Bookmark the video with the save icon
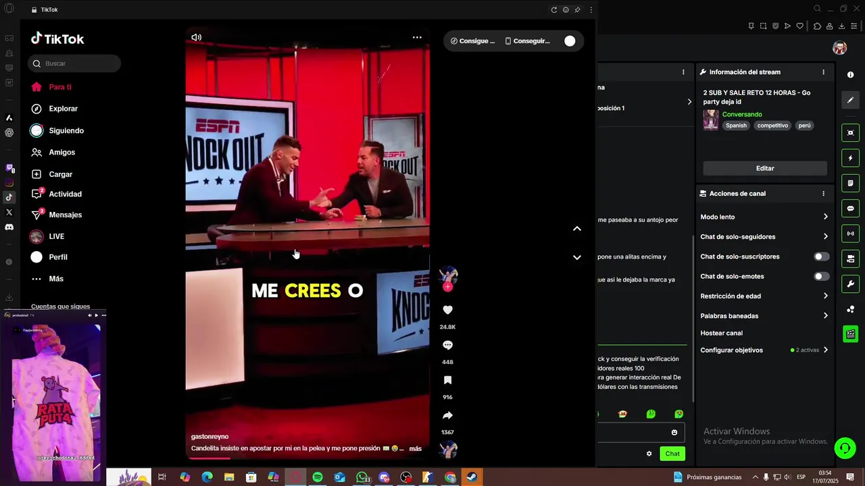 click(x=447, y=380)
